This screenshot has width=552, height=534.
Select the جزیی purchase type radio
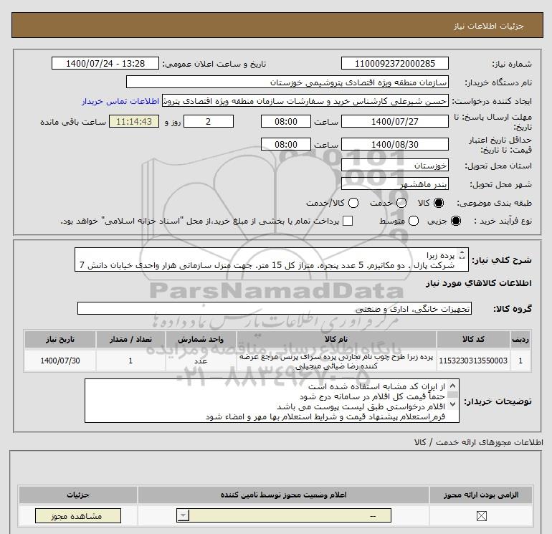coord(455,221)
